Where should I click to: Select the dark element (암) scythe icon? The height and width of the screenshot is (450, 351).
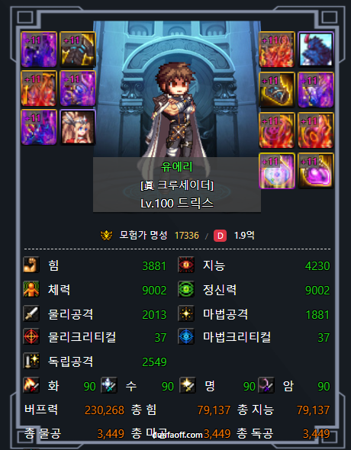coord(266,385)
